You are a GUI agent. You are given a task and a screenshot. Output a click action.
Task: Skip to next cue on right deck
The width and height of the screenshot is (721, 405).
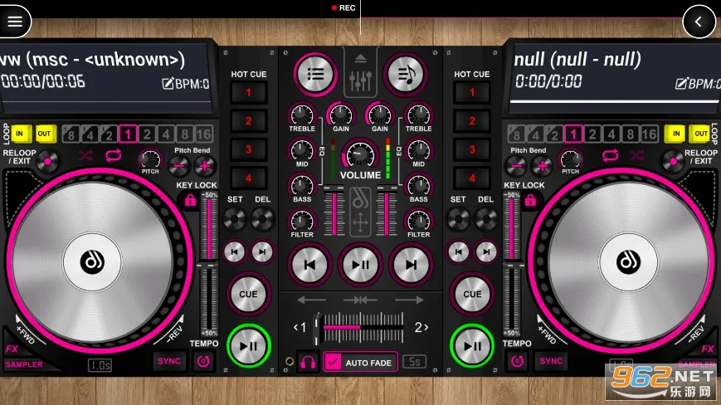tap(486, 252)
